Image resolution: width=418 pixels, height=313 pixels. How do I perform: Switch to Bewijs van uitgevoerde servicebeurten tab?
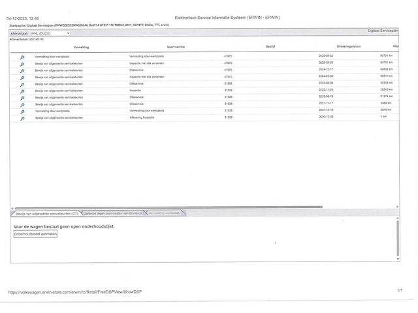point(47,213)
